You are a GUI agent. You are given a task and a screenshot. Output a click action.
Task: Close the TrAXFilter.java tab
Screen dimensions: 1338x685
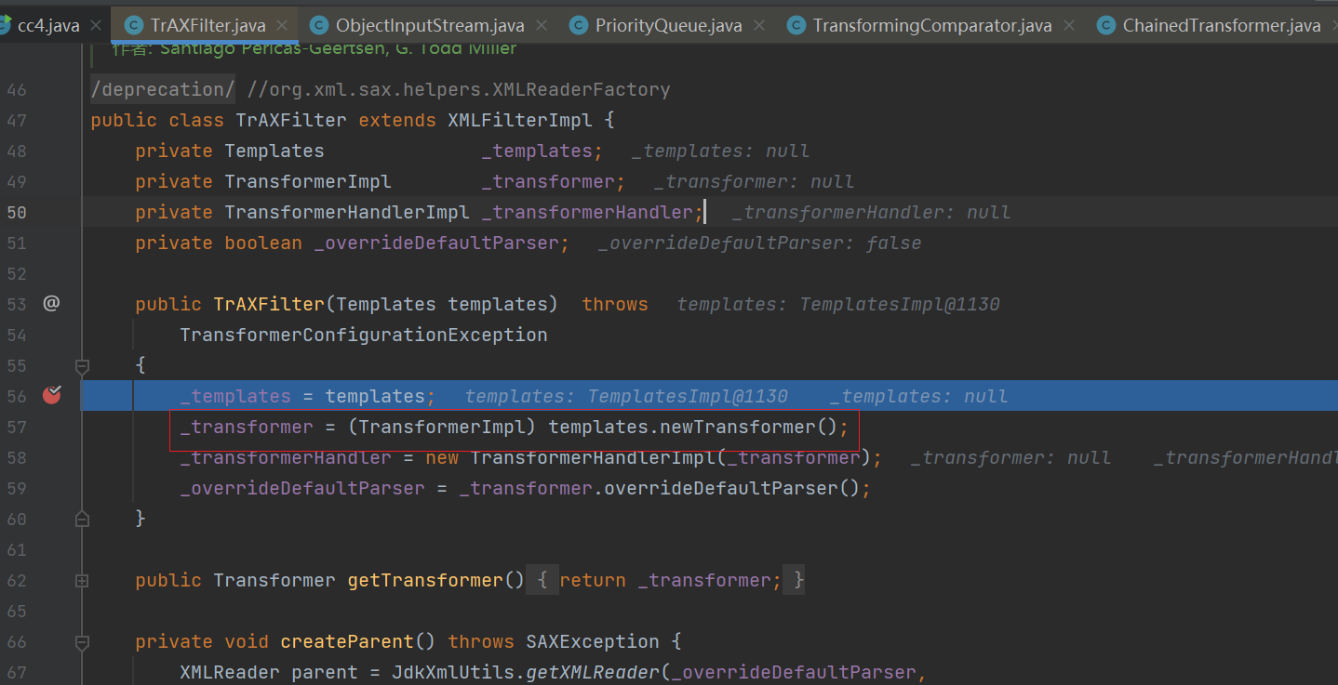pos(282,25)
